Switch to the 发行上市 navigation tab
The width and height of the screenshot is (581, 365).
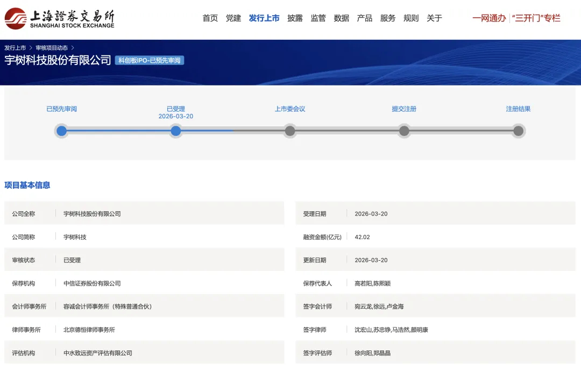[264, 17]
